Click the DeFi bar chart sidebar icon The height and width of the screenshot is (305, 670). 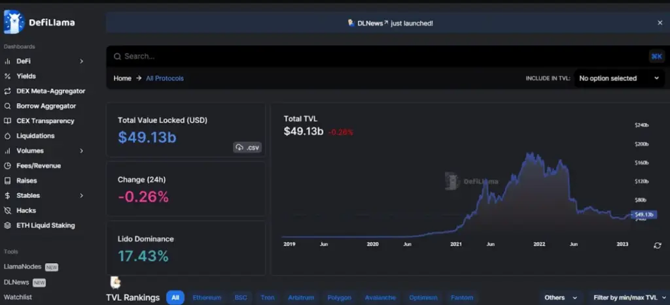7,61
